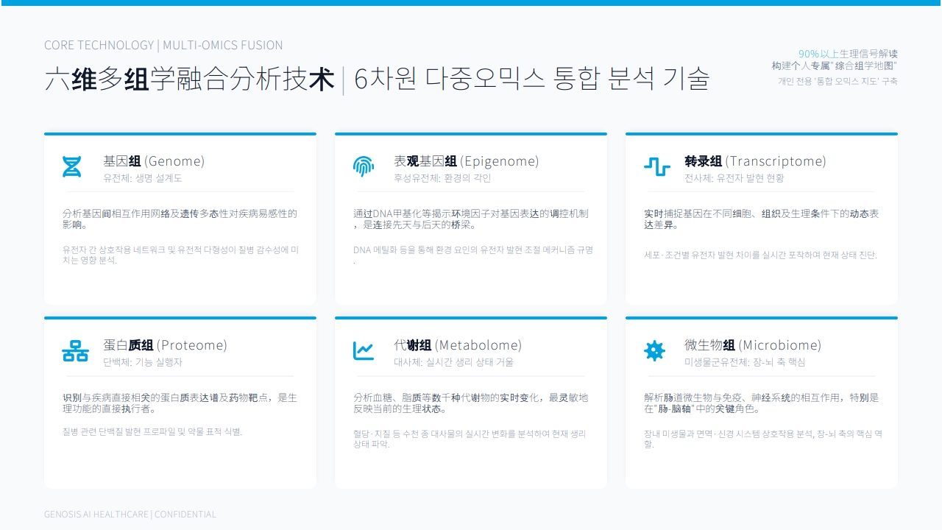Click the Metabolome Chinese description text
Screen dimensions: 942x530
coord(471,403)
